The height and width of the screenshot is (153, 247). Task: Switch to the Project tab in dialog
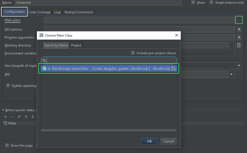(x=76, y=45)
